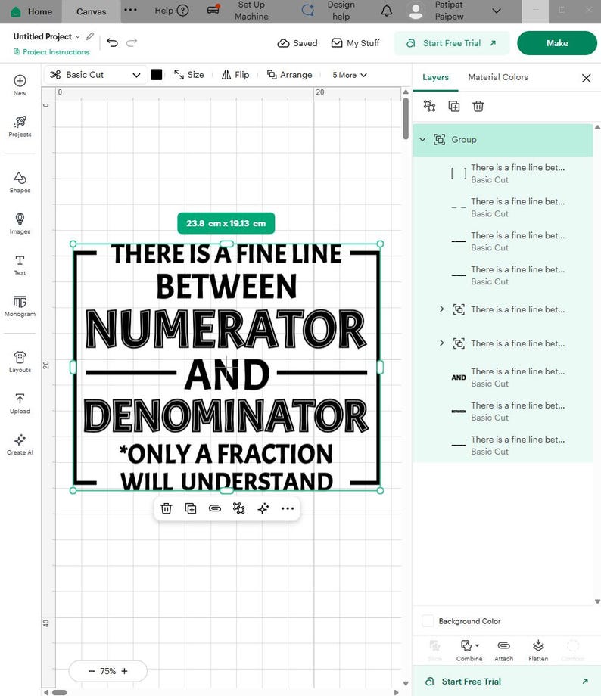
Task: Open the Untitled Project dropdown arrow
Action: [78, 36]
